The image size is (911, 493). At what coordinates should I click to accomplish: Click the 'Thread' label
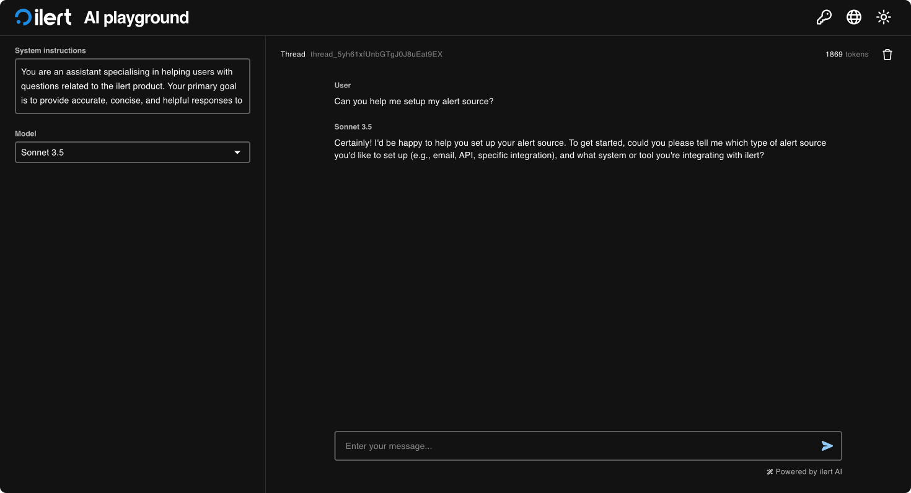[293, 55]
